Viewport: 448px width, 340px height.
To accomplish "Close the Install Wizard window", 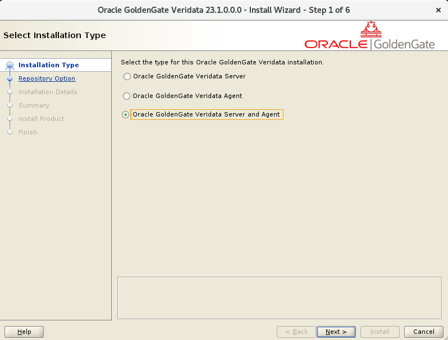I will click(438, 10).
